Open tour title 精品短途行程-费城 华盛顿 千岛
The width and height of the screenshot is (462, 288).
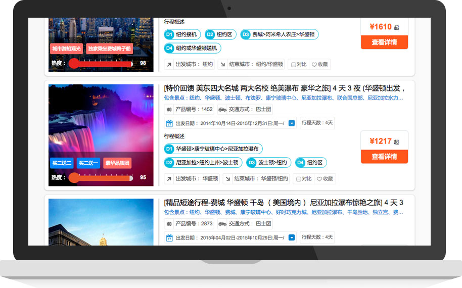pos(284,202)
